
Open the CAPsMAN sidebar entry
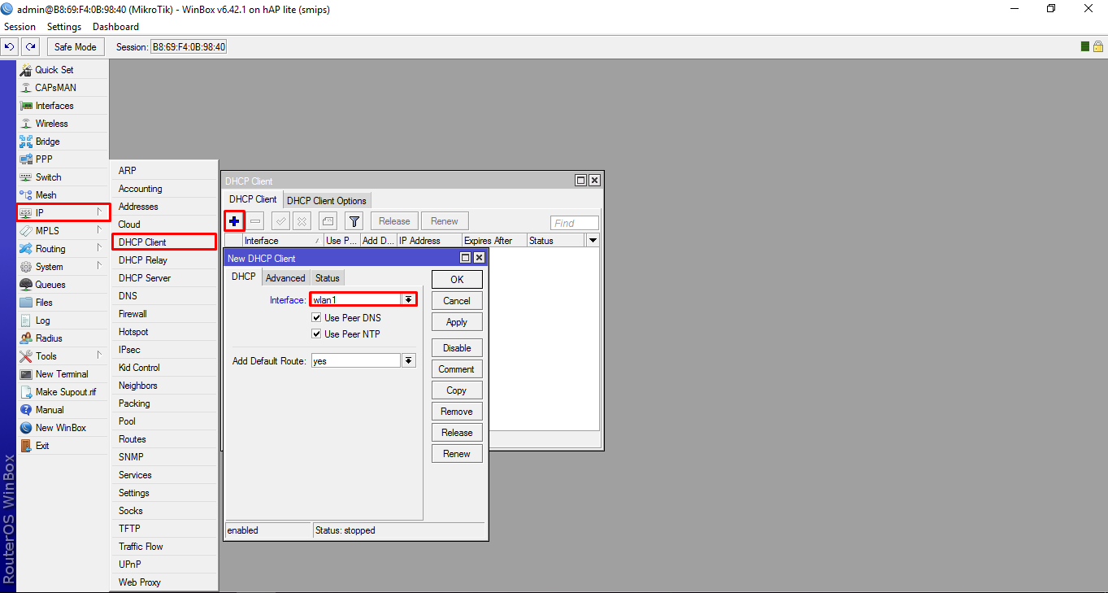[63, 88]
